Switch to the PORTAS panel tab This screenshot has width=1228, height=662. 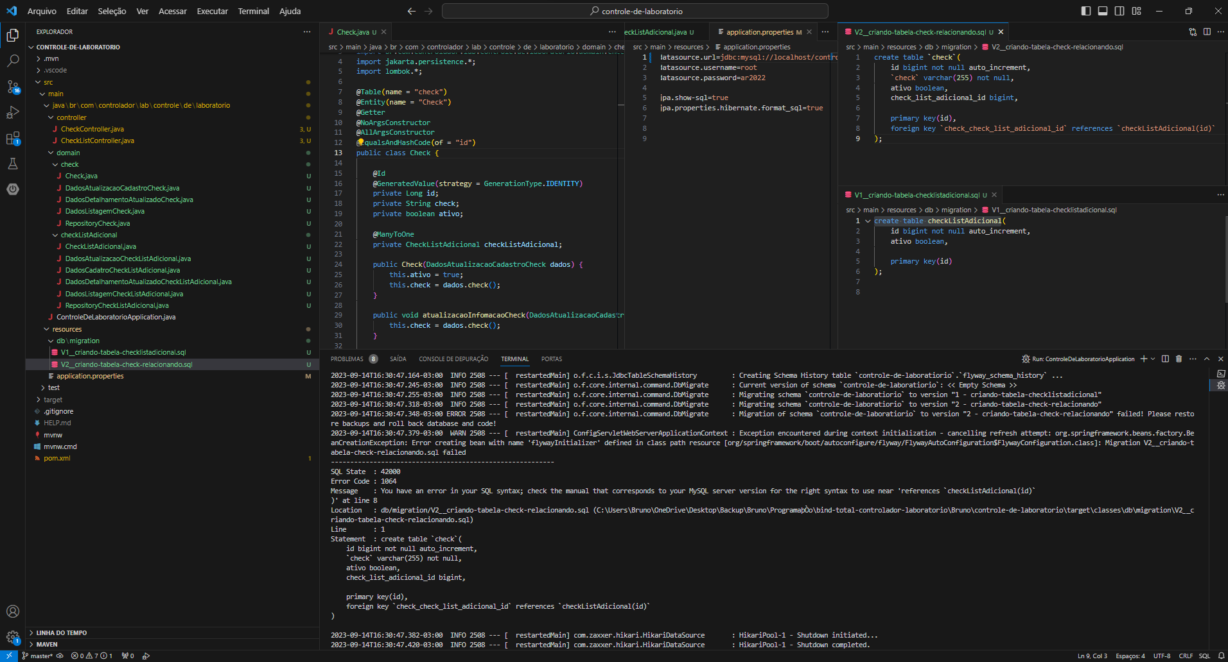552,359
